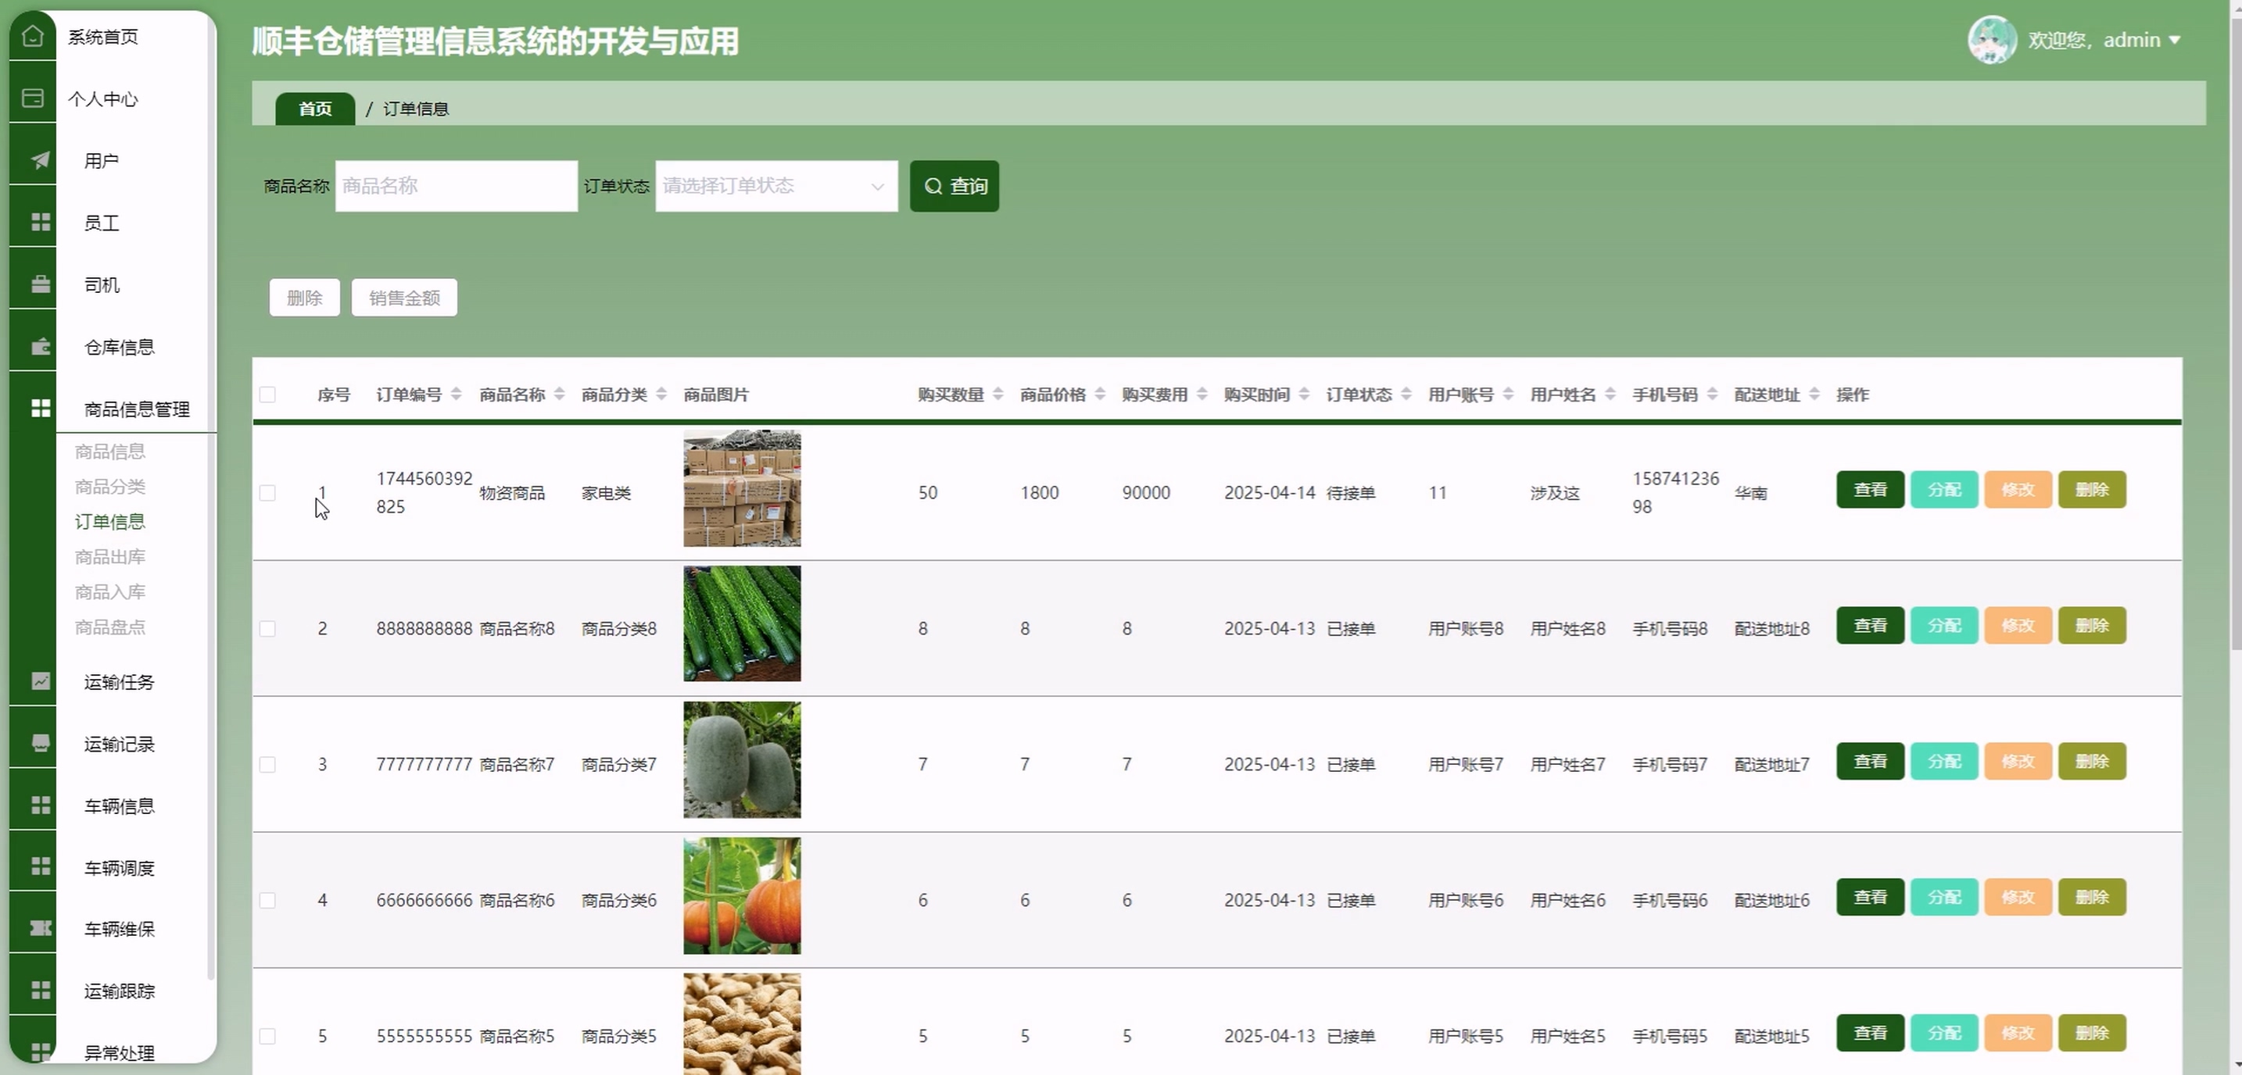
Task: Click the 商品名称 search input field
Action: click(456, 186)
